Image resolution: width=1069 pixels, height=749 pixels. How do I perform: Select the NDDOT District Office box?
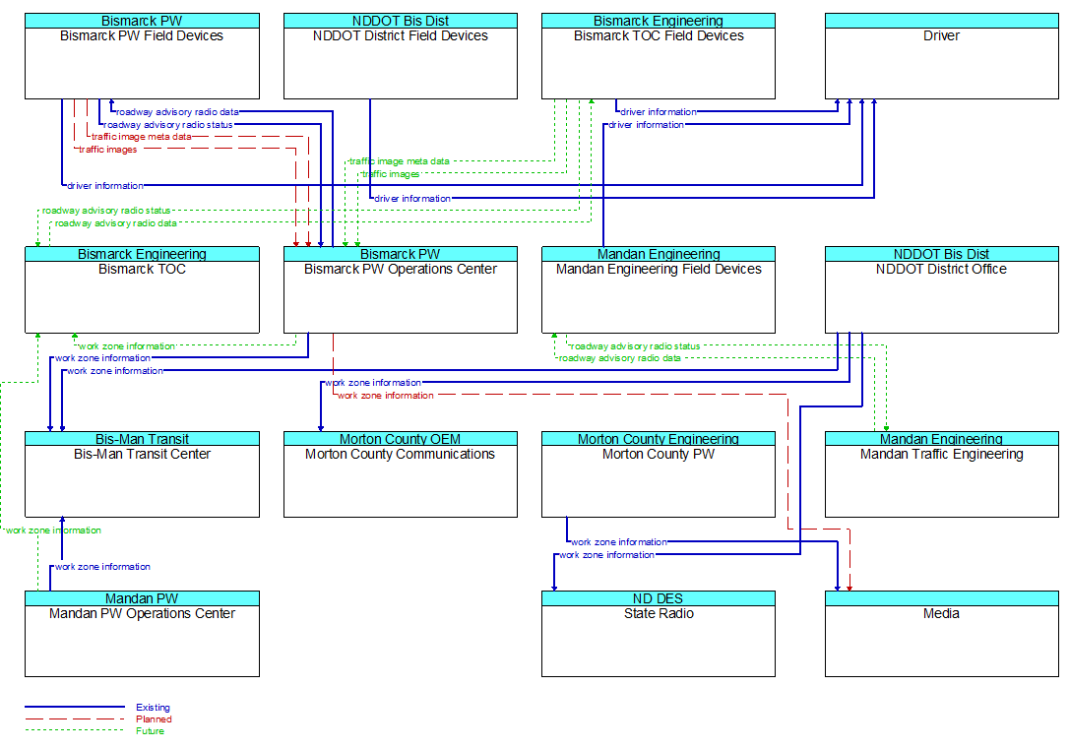tap(941, 289)
